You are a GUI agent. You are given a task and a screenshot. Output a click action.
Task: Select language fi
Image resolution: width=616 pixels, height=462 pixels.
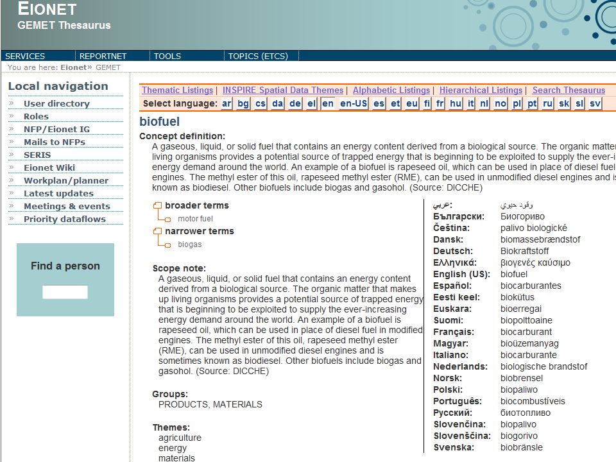(427, 104)
